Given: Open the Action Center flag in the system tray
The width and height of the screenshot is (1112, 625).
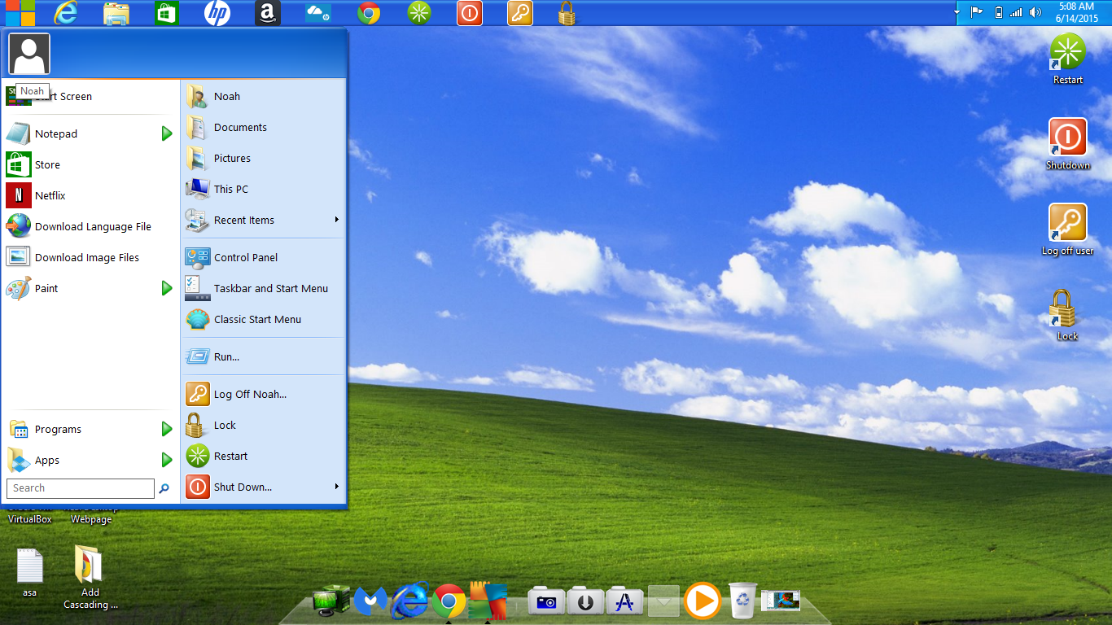Looking at the screenshot, I should (977, 12).
